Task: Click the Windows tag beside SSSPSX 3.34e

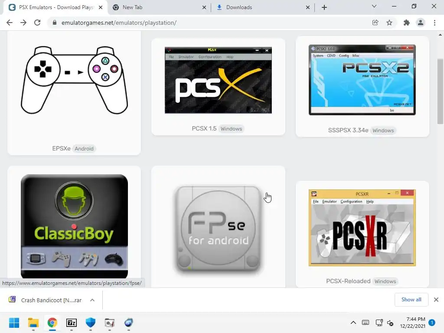Action: click(x=383, y=131)
